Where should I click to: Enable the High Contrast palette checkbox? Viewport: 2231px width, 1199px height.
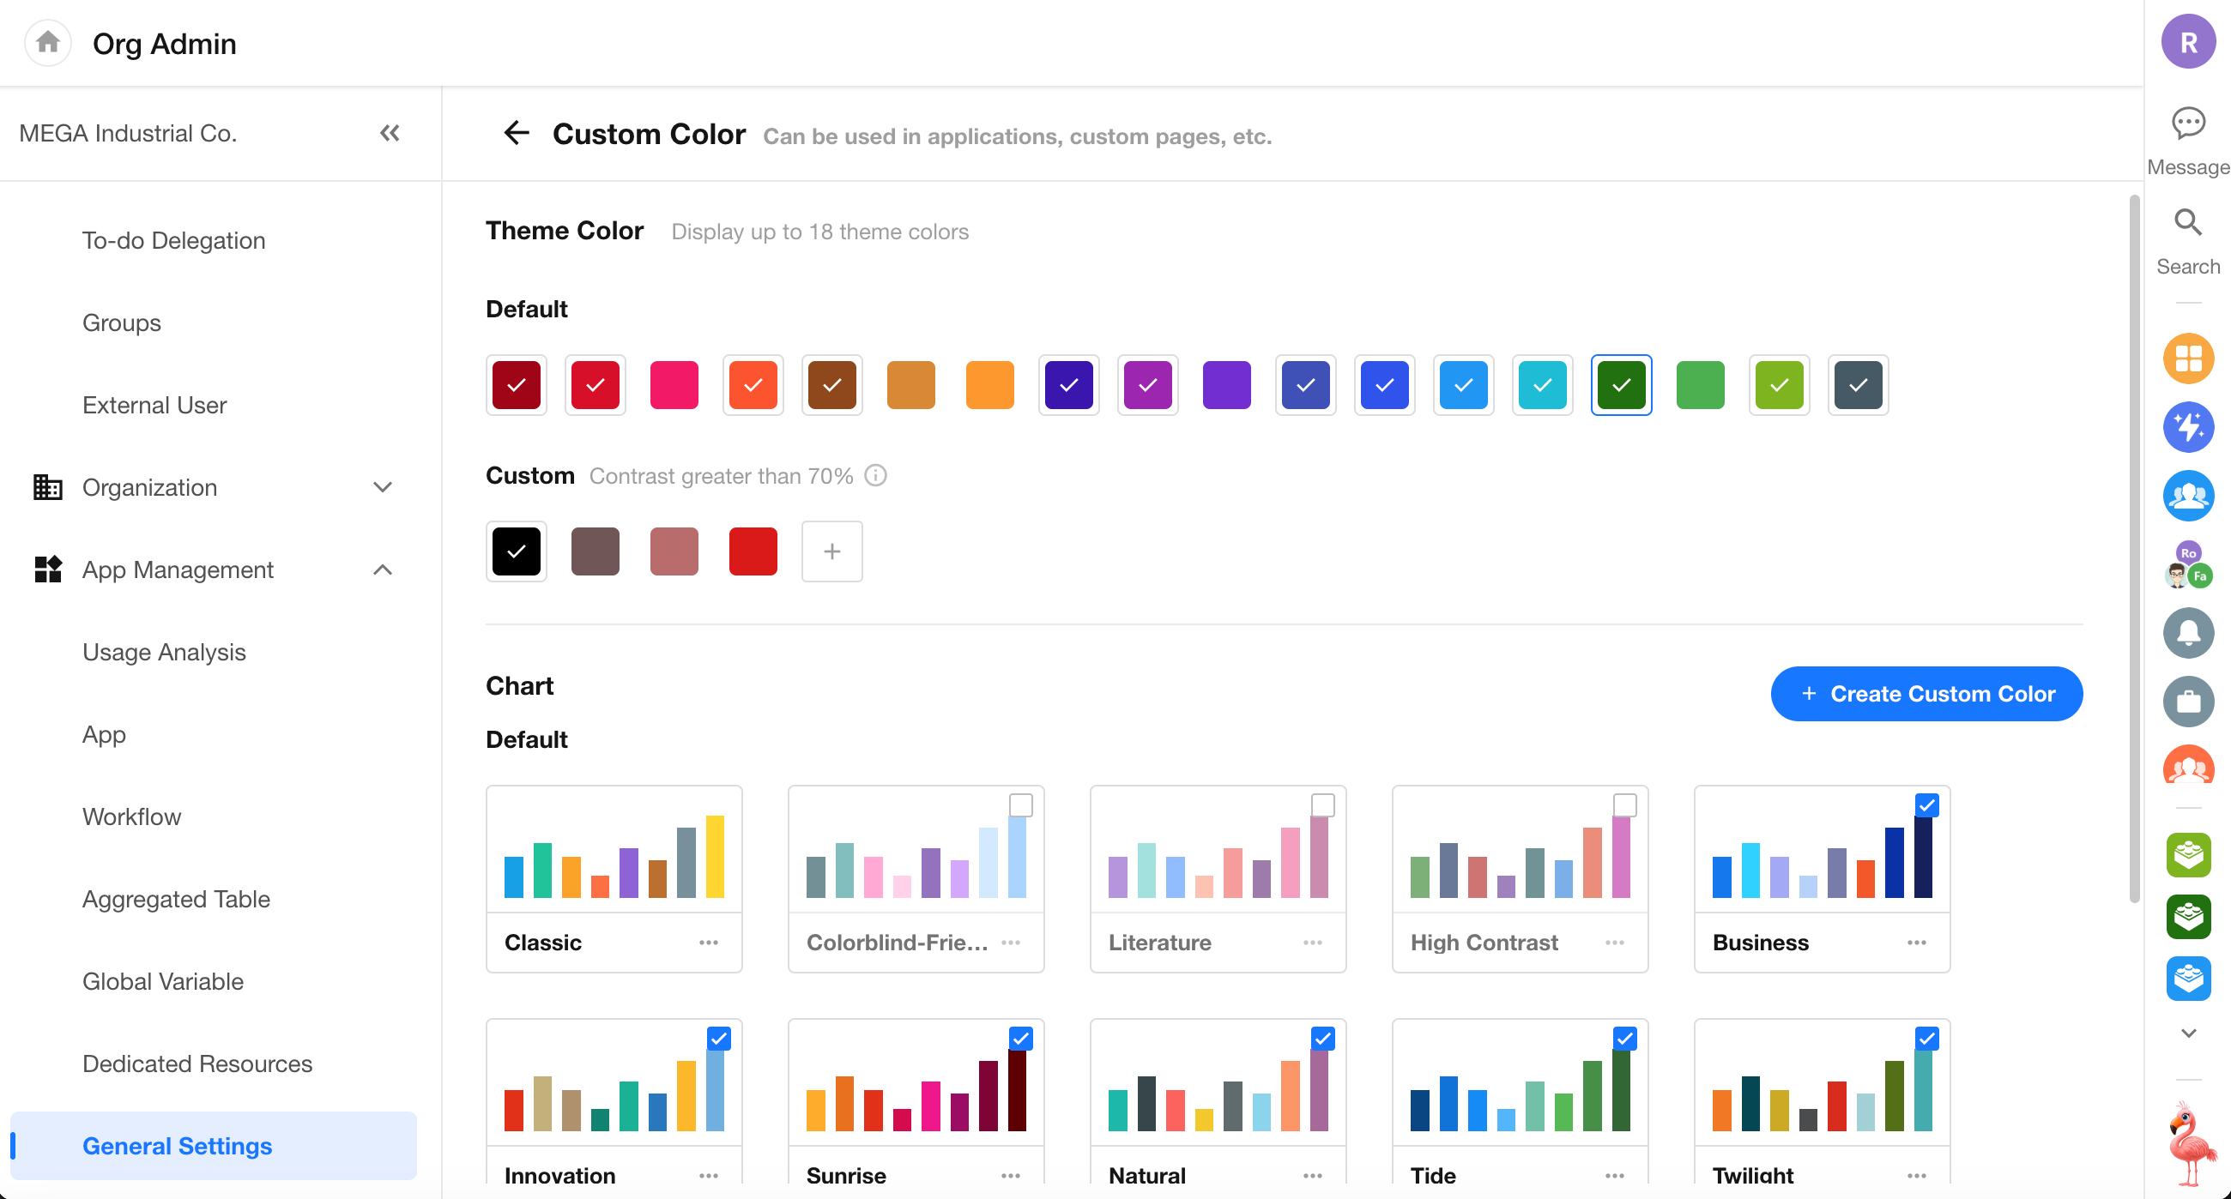[1624, 805]
